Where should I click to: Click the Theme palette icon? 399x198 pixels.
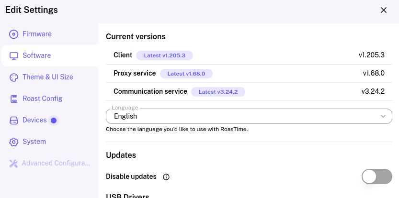(14, 77)
